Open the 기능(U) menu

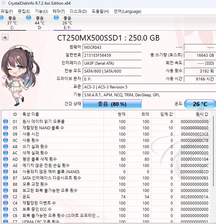pos(41,11)
